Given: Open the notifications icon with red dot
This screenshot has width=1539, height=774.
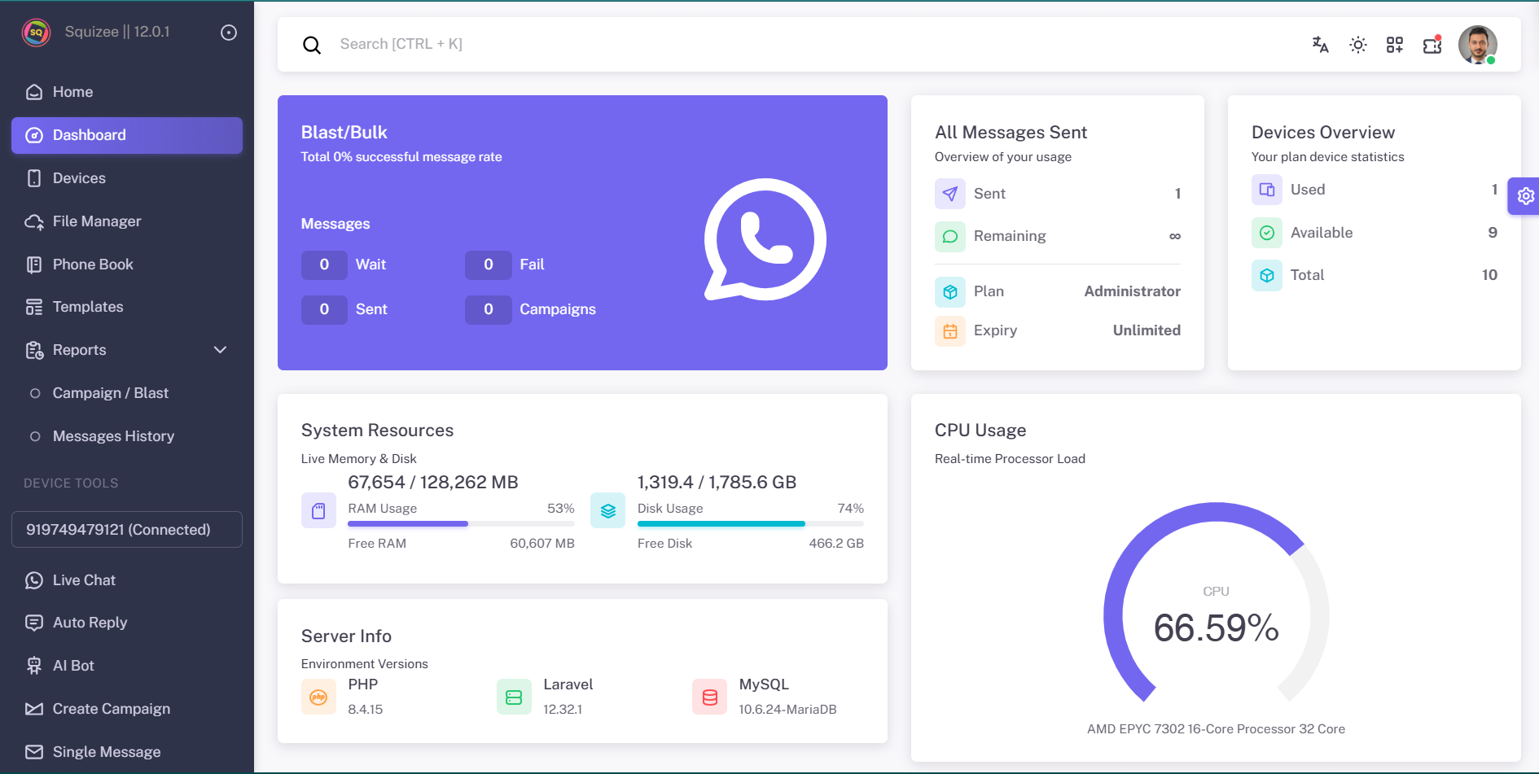Looking at the screenshot, I should 1432,45.
